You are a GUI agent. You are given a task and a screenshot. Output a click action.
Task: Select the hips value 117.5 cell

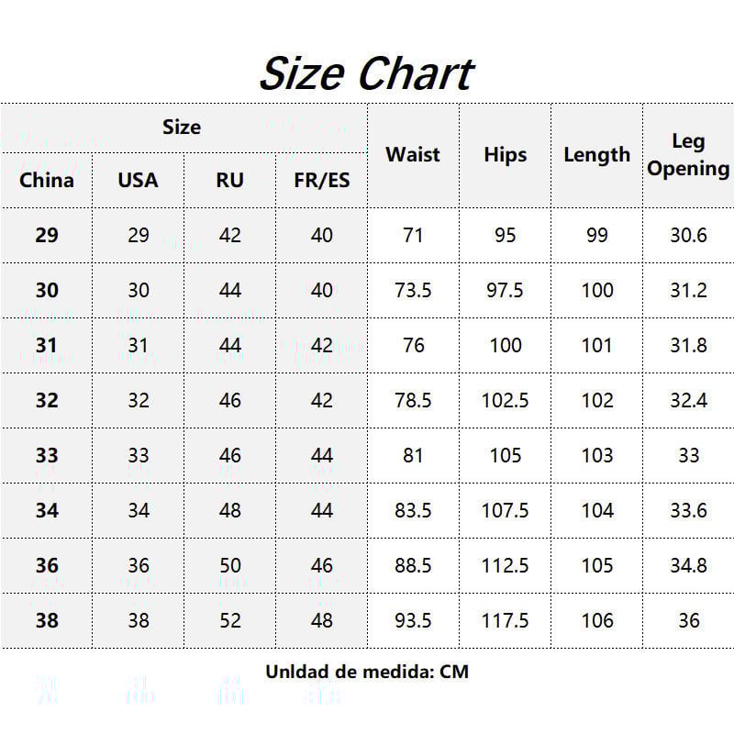click(506, 620)
